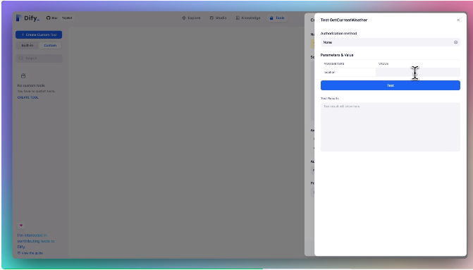Click the tools Search field
This screenshot has height=270, width=473.
39,59
